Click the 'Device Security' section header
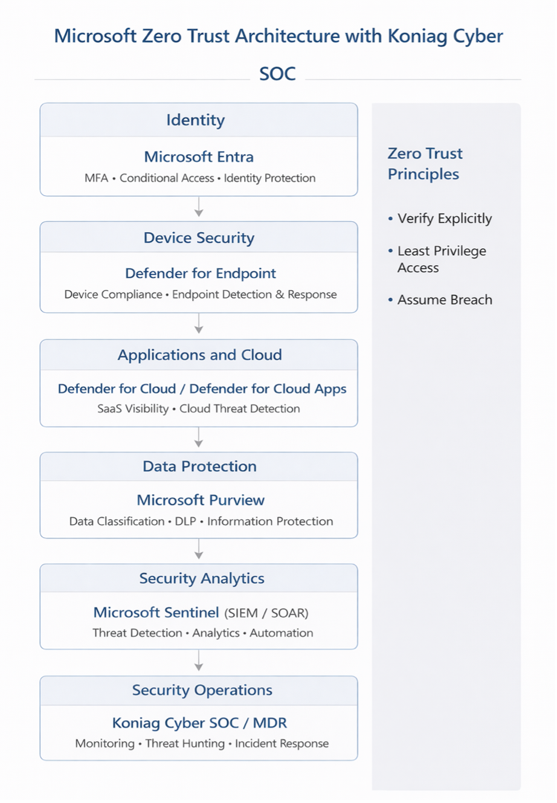Image resolution: width=557 pixels, height=803 pixels. coord(199,238)
